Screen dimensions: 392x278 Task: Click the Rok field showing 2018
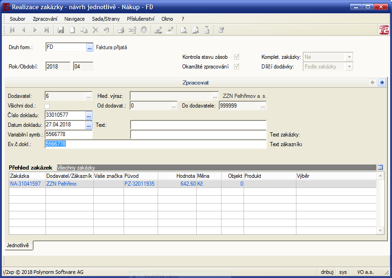click(x=58, y=67)
